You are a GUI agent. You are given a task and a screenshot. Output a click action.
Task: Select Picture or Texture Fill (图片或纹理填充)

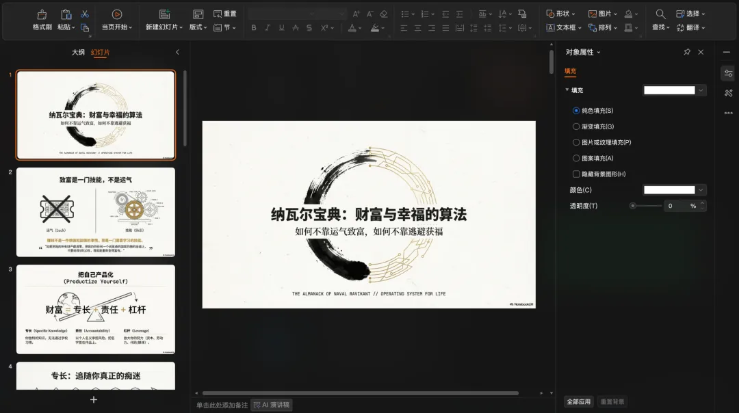tap(576, 142)
